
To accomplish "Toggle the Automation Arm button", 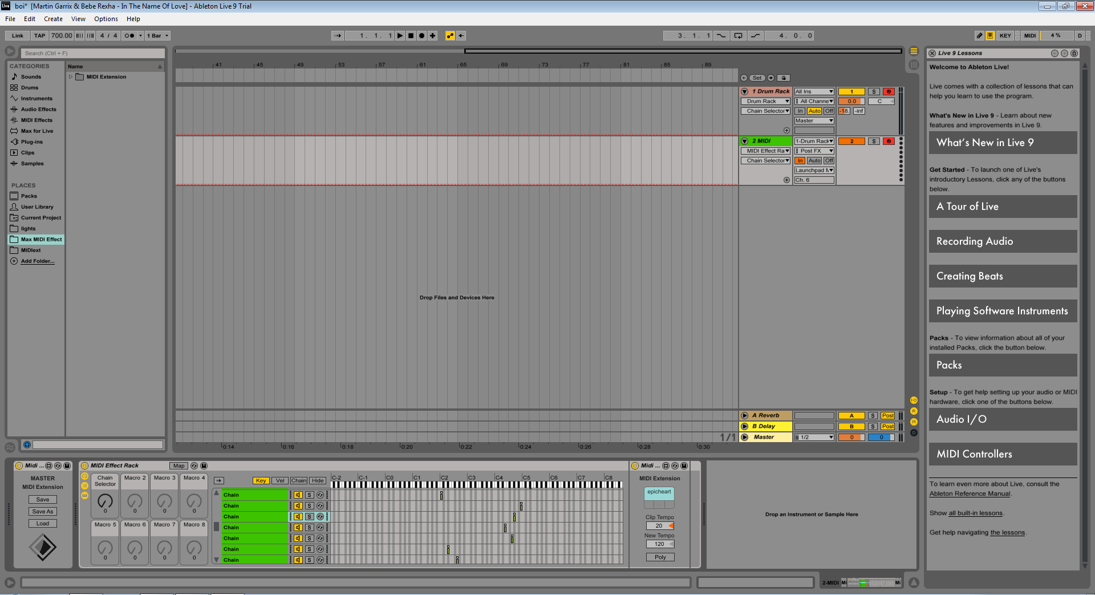I will pyautogui.click(x=450, y=35).
